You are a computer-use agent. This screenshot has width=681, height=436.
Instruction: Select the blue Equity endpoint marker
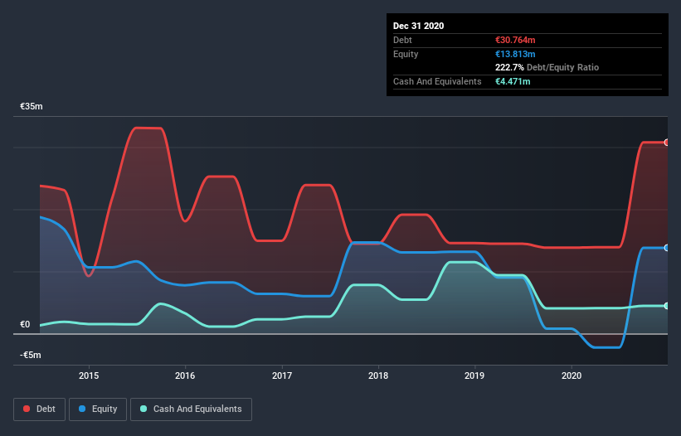point(666,248)
